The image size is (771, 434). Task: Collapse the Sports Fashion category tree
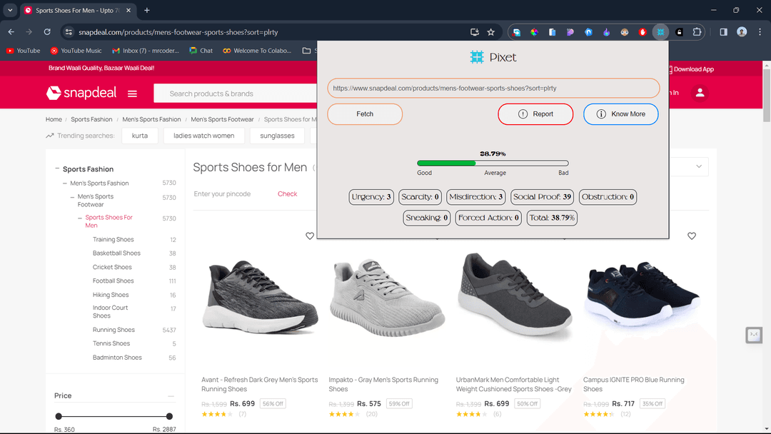(57, 168)
